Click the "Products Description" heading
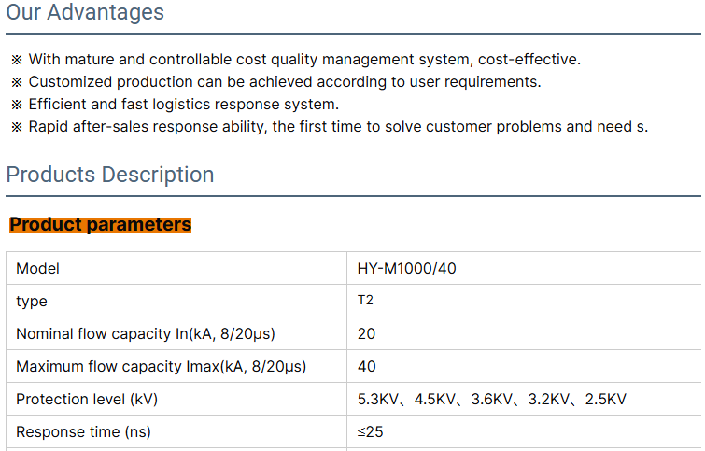This screenshot has width=705, height=451. (110, 175)
